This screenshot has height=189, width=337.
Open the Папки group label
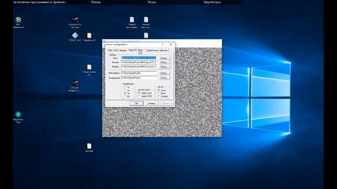pos(96,2)
